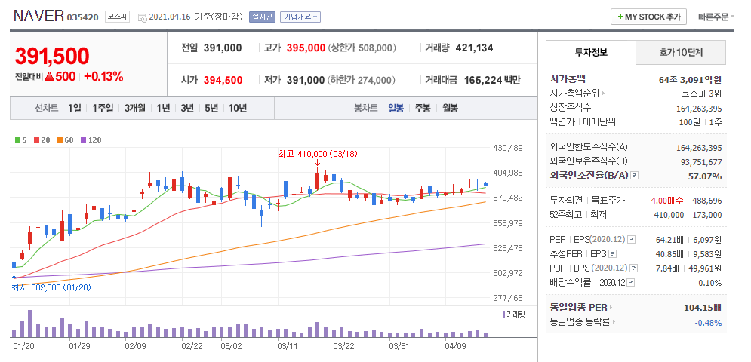Click the red up-triangle next to 전일대비 500
The height and width of the screenshot is (362, 751).
(x=49, y=77)
